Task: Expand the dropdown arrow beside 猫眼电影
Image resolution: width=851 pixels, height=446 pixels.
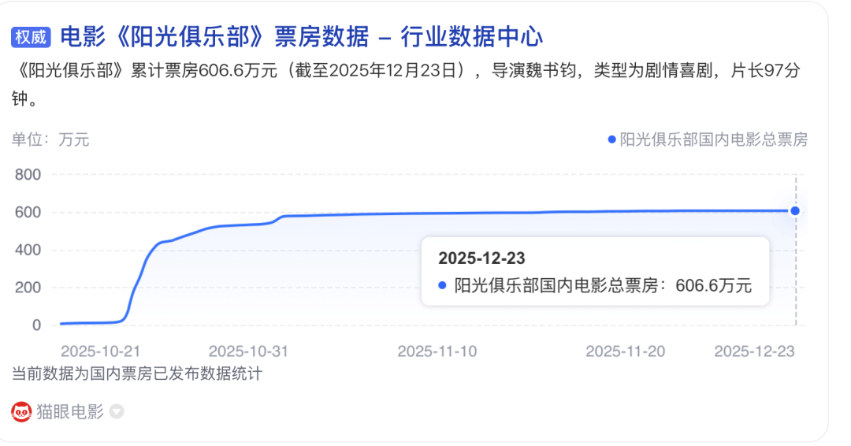Action: [117, 412]
